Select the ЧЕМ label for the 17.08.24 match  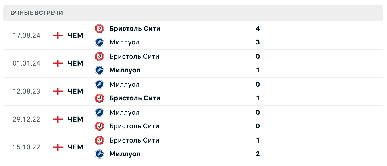tap(75, 35)
